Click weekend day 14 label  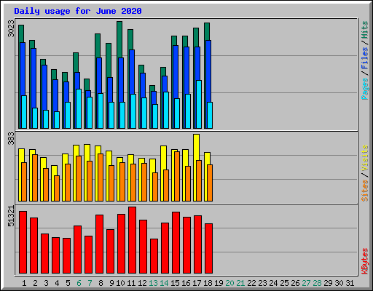(x=164, y=283)
